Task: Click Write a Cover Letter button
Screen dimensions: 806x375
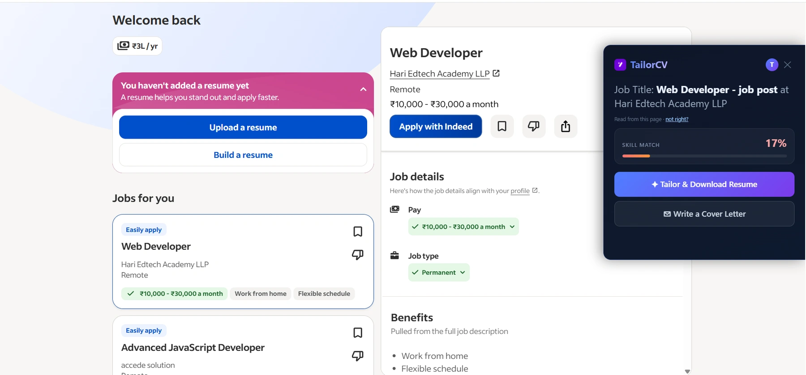Action: coord(704,214)
